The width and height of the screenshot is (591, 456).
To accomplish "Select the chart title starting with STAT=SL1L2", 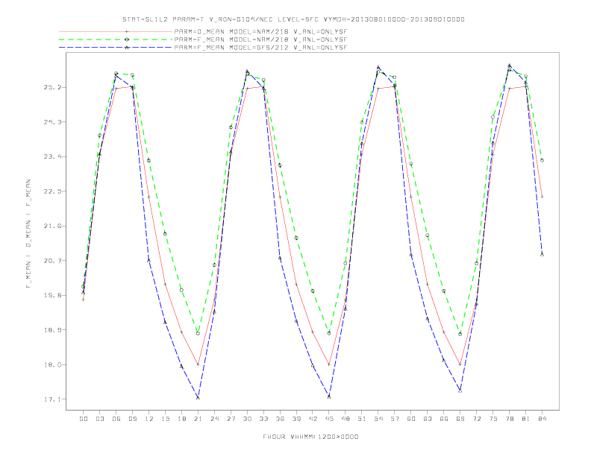I will click(x=293, y=19).
